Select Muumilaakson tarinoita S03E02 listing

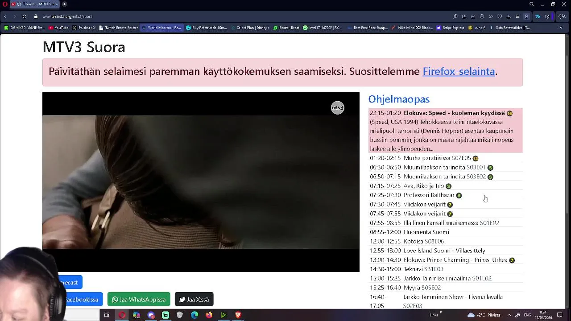446,177
